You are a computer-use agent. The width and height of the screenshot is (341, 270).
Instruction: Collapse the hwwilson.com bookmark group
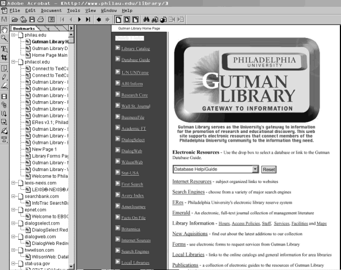13,250
